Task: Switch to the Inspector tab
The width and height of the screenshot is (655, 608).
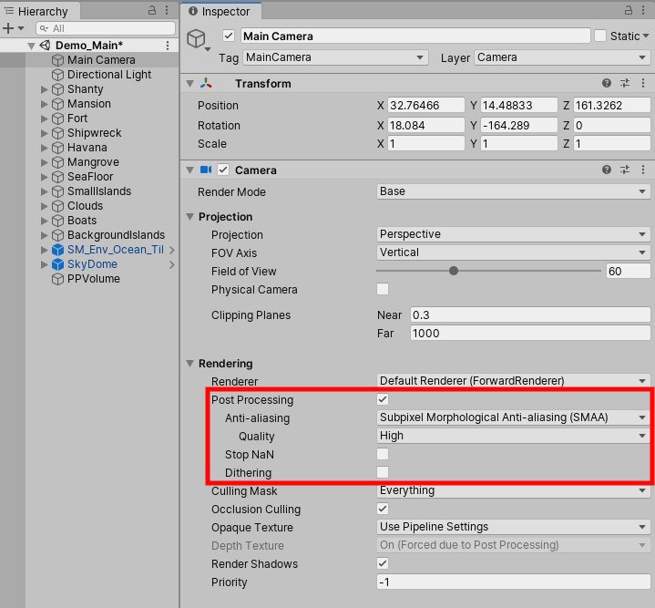Action: pyautogui.click(x=220, y=11)
